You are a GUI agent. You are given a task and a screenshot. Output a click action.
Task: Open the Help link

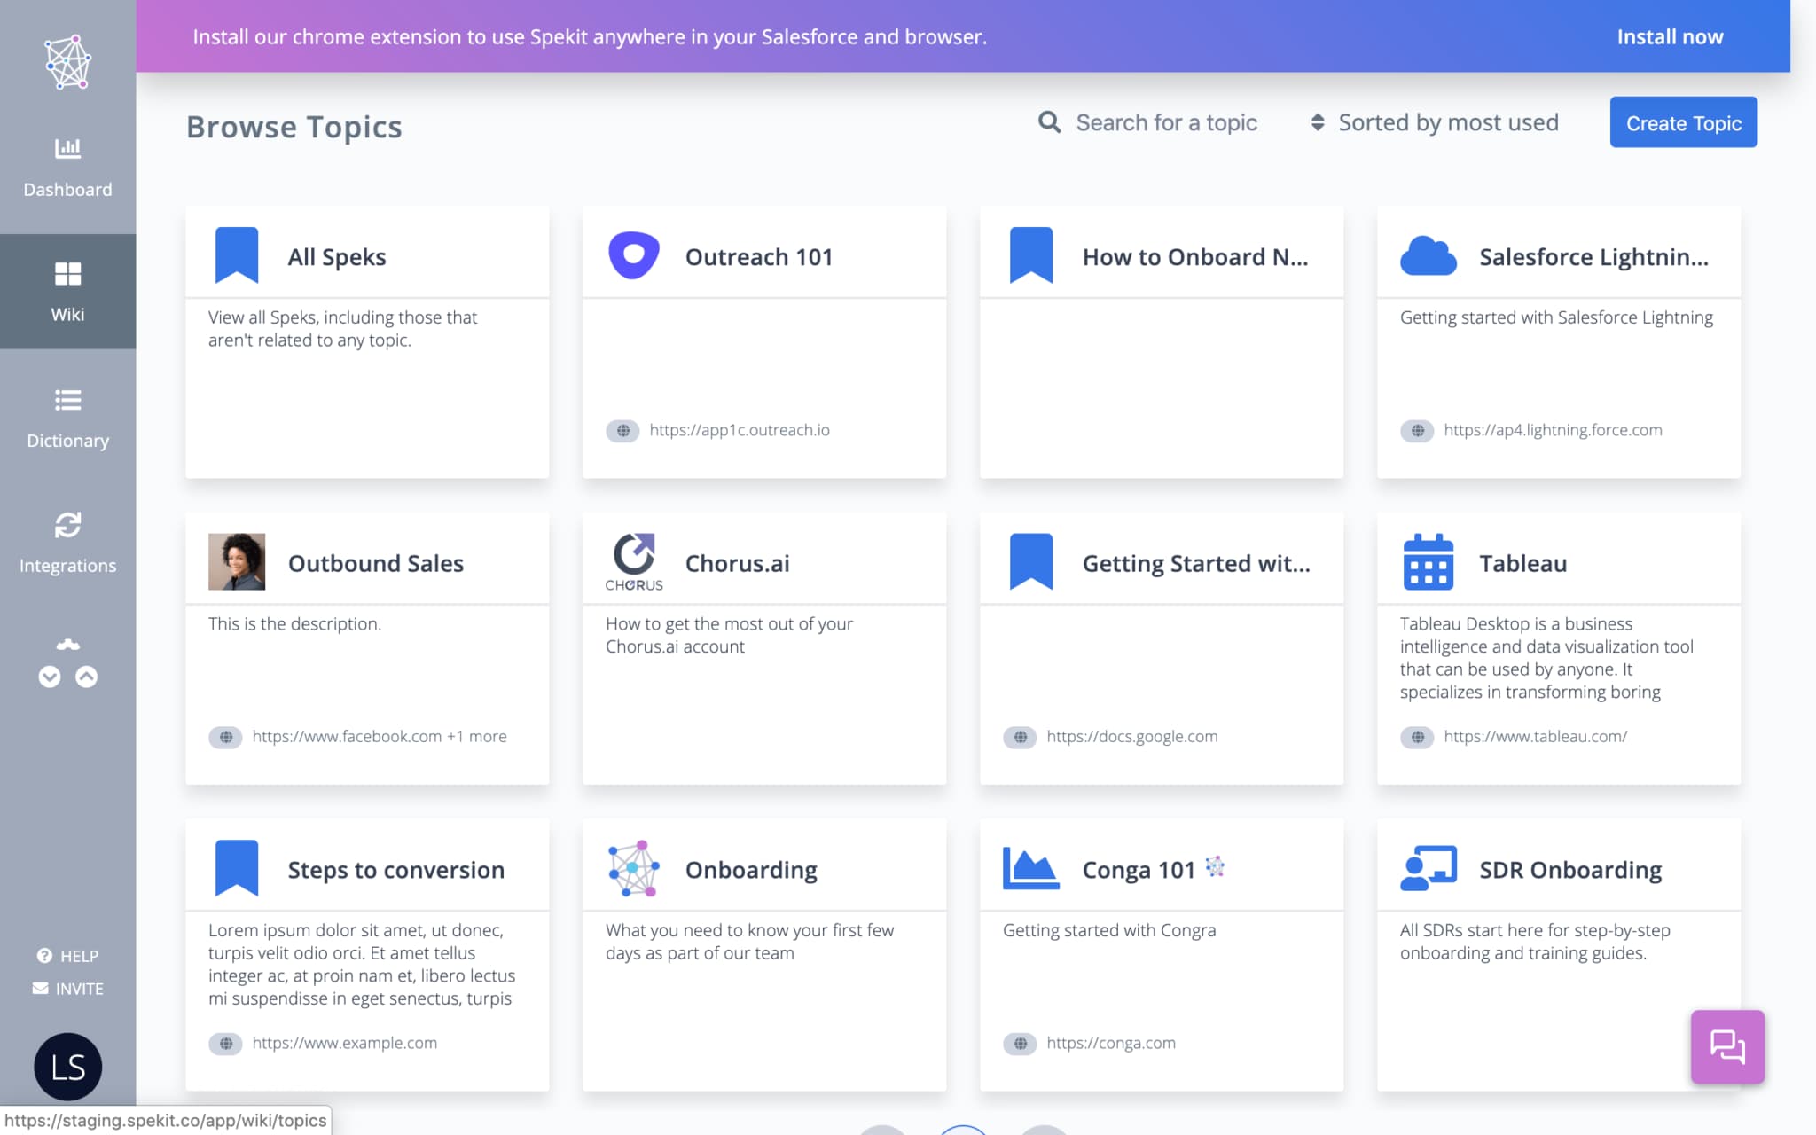(x=67, y=956)
